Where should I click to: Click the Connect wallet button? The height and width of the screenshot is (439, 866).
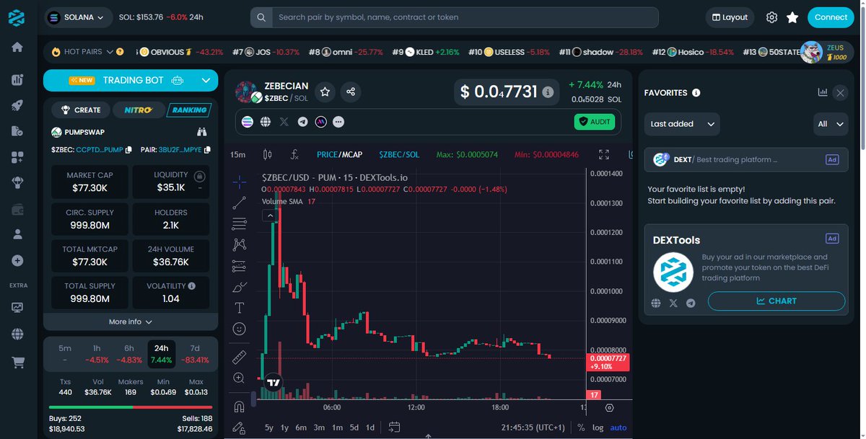coord(831,17)
